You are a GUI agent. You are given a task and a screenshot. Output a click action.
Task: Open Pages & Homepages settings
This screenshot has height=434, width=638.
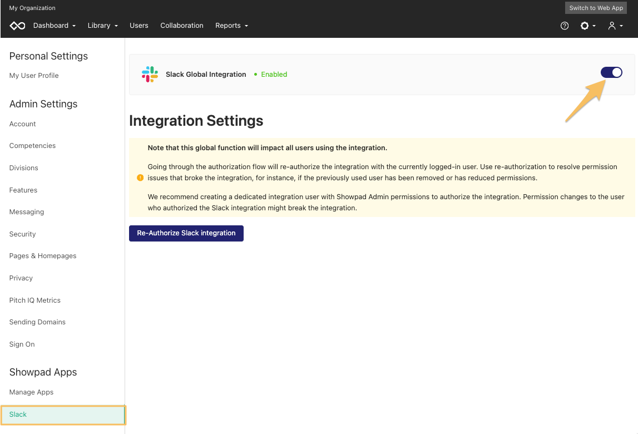coord(43,256)
